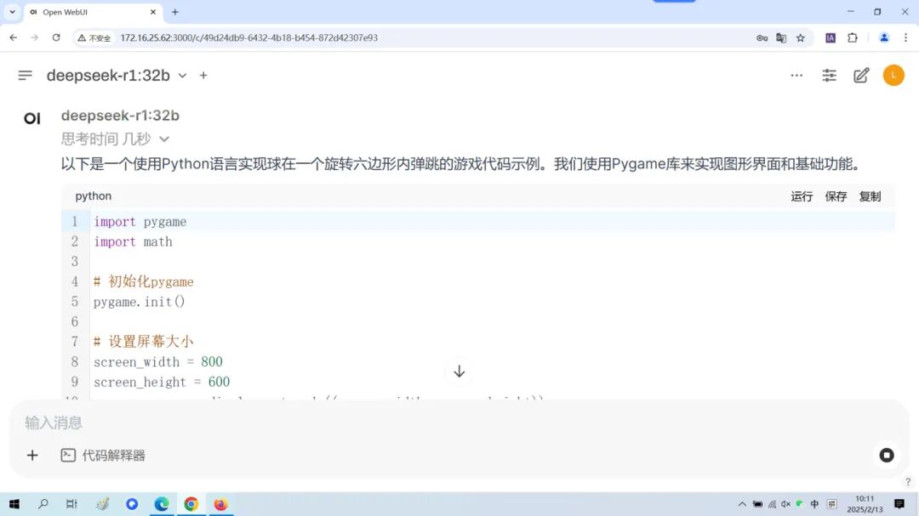This screenshot has height=516, width=919.
Task: Click the muted volume tray icon
Action: (x=786, y=504)
